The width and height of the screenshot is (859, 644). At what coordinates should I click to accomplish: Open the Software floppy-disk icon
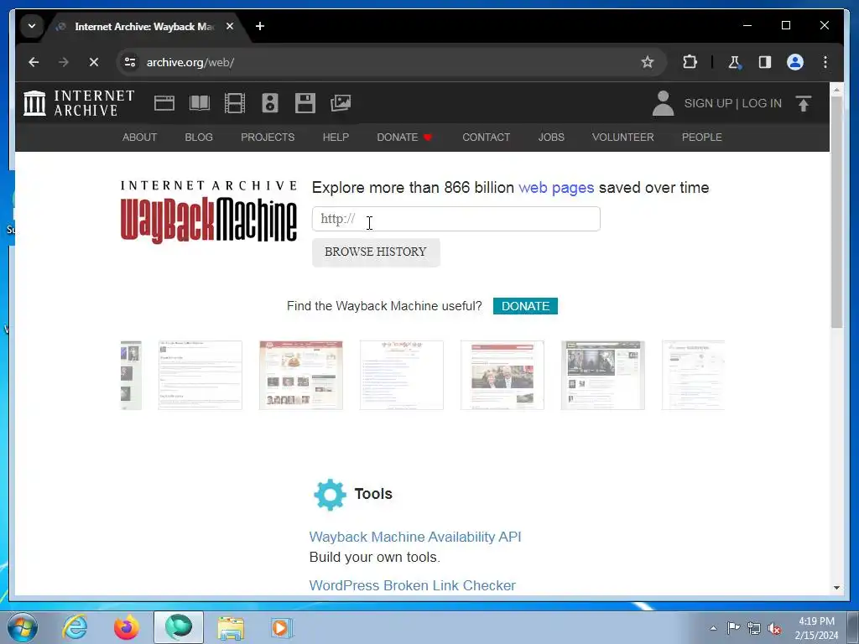point(305,103)
